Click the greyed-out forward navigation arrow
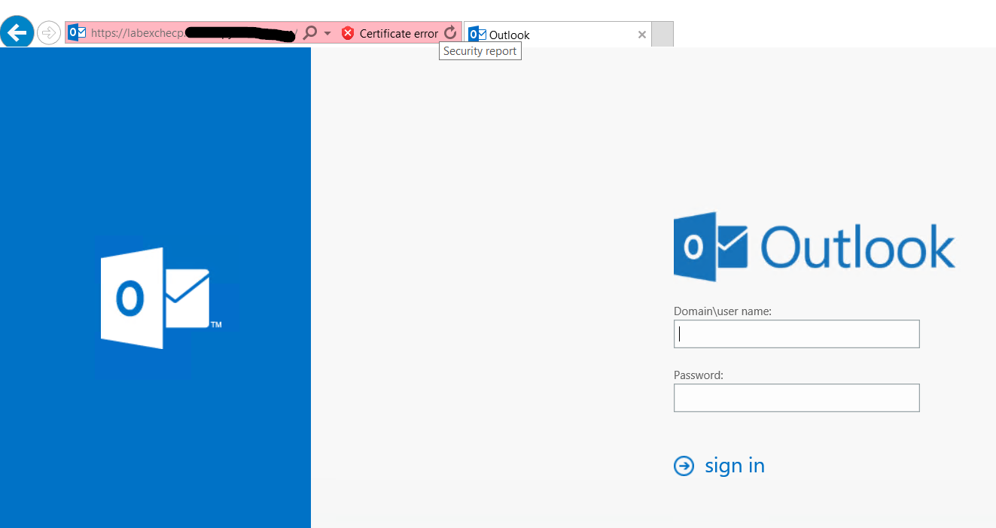The image size is (996, 528). pyautogui.click(x=48, y=33)
